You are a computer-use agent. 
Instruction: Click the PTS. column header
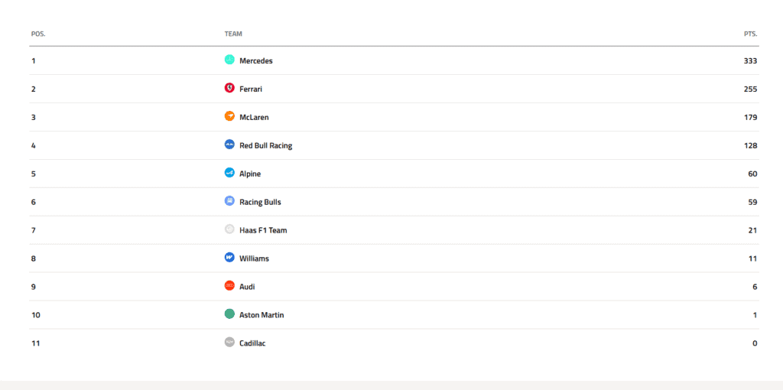751,34
